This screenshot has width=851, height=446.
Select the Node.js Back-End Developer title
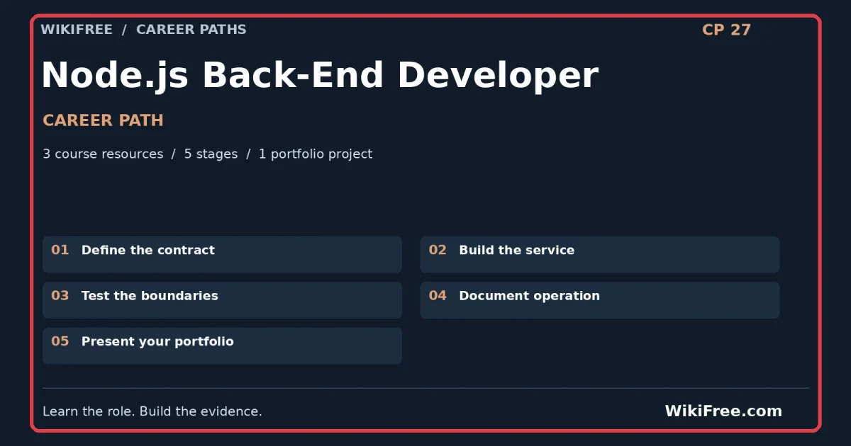point(320,75)
